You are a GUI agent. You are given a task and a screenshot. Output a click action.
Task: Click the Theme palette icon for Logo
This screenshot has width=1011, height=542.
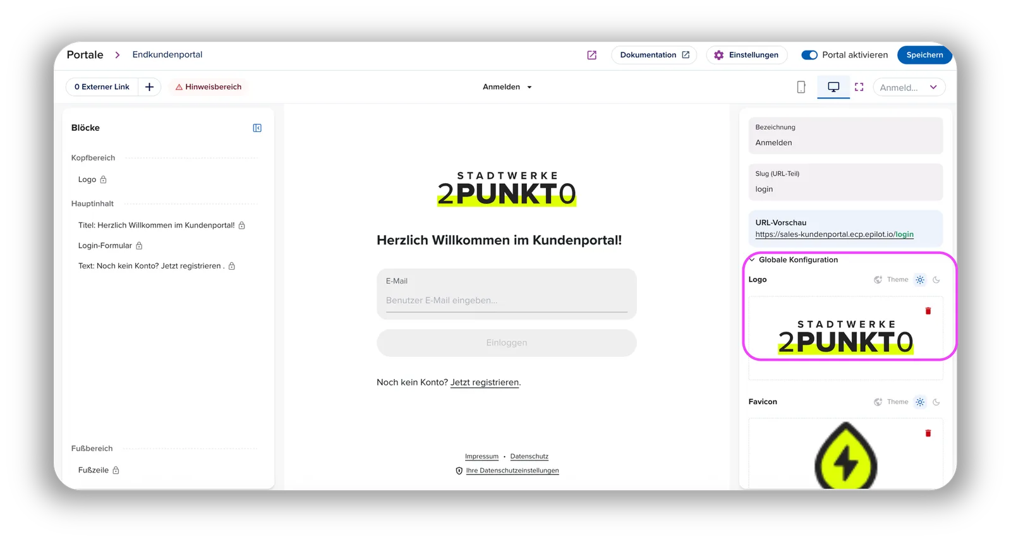[878, 280]
